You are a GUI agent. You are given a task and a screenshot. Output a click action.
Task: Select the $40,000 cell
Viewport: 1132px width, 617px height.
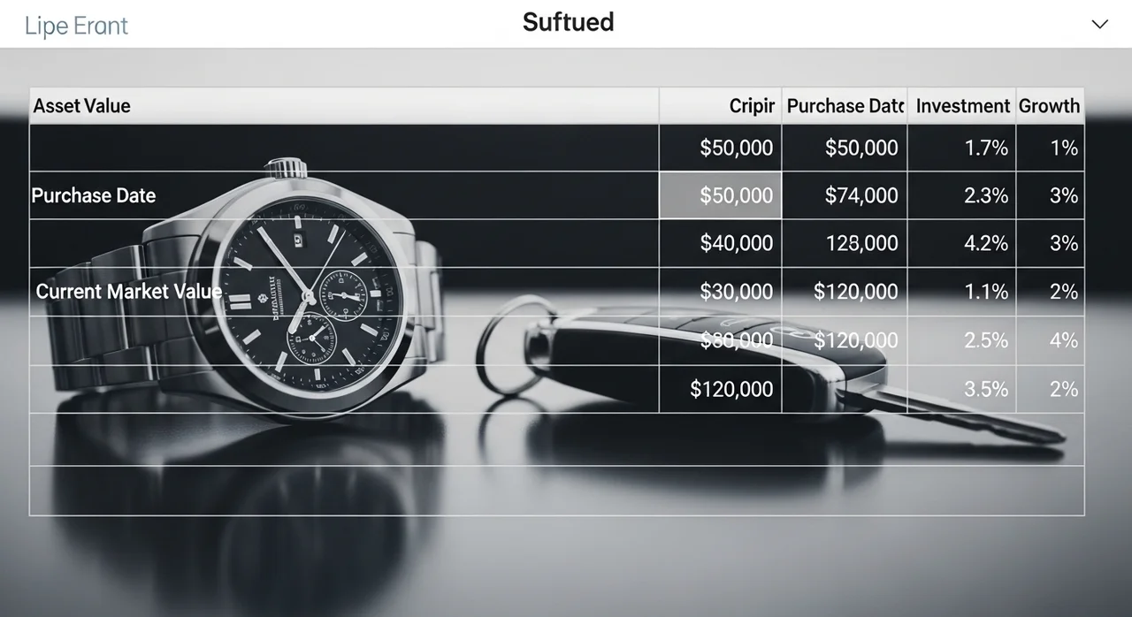coord(736,243)
